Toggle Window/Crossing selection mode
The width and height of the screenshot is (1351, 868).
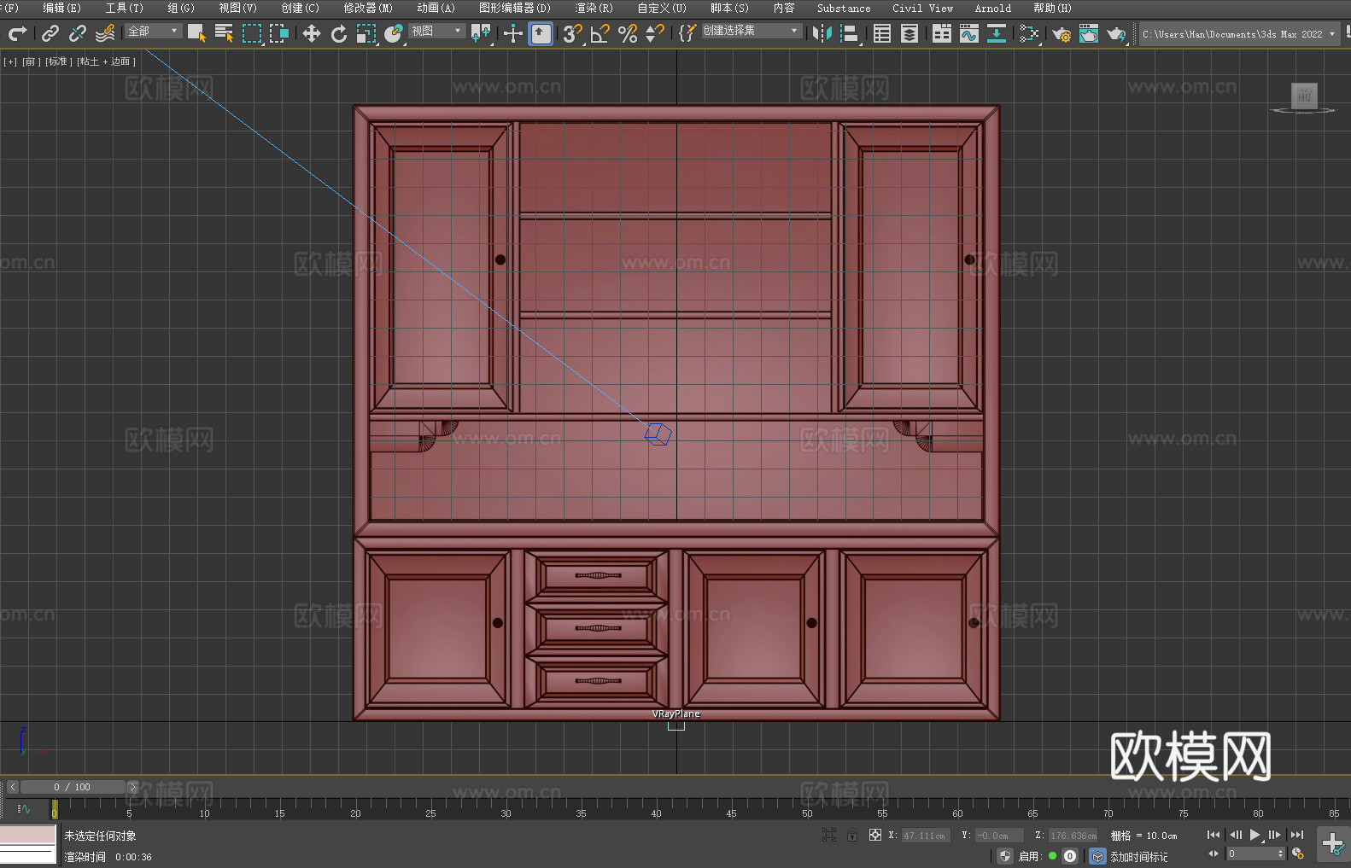pos(279,33)
